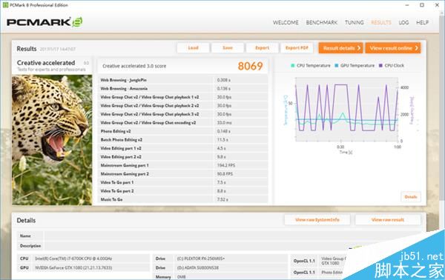Select the Web Browsing - JunglePin row
Screen dimensions: 445x280
[x=182, y=80]
